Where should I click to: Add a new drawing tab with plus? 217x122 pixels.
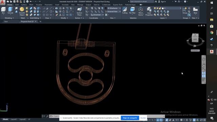40,22
